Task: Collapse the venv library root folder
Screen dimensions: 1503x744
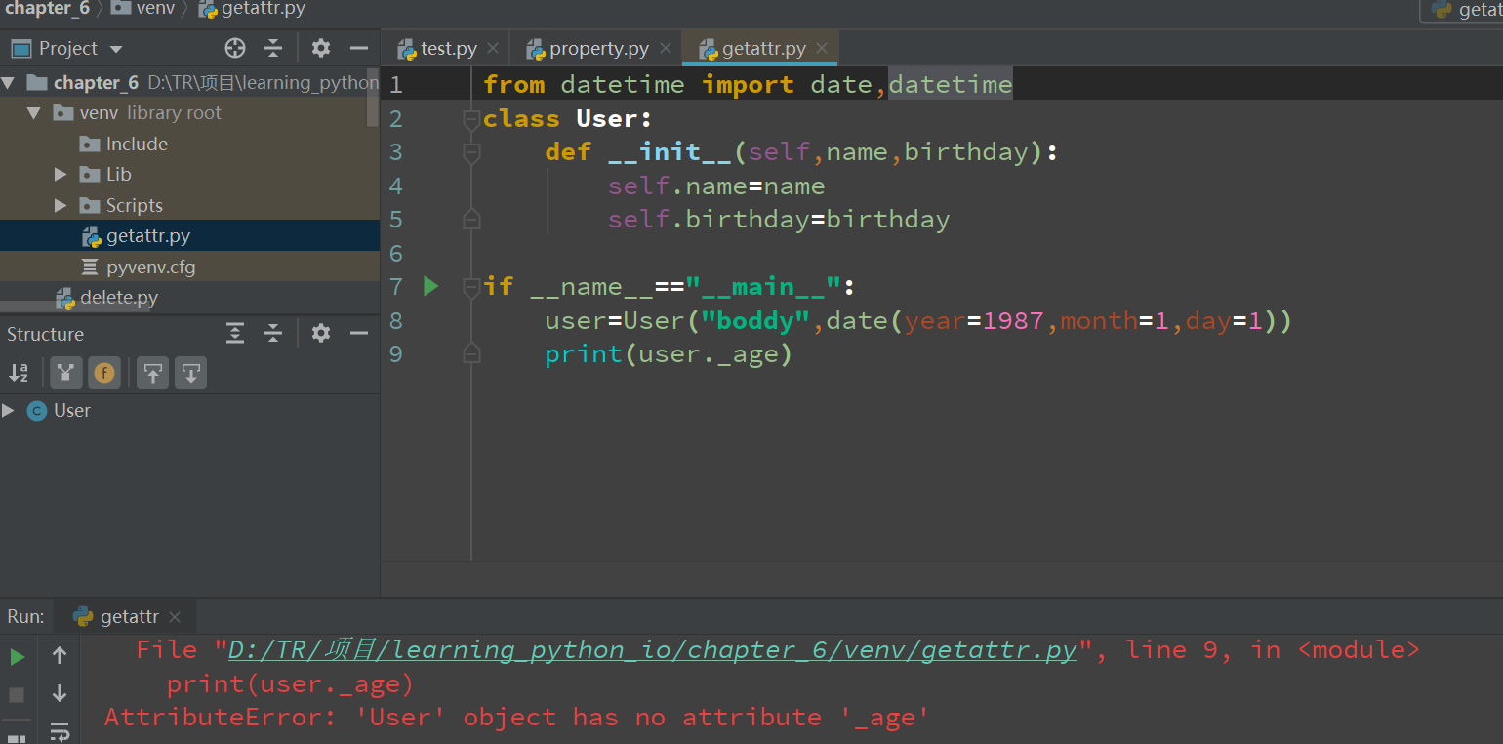Action: (34, 113)
